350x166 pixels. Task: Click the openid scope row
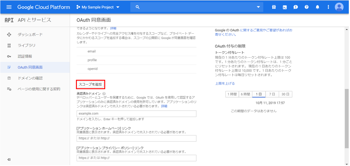point(136,69)
